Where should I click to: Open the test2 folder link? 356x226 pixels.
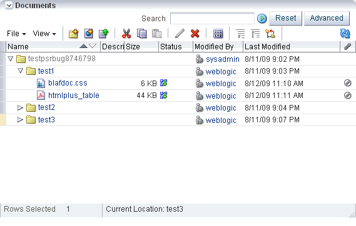pos(46,107)
